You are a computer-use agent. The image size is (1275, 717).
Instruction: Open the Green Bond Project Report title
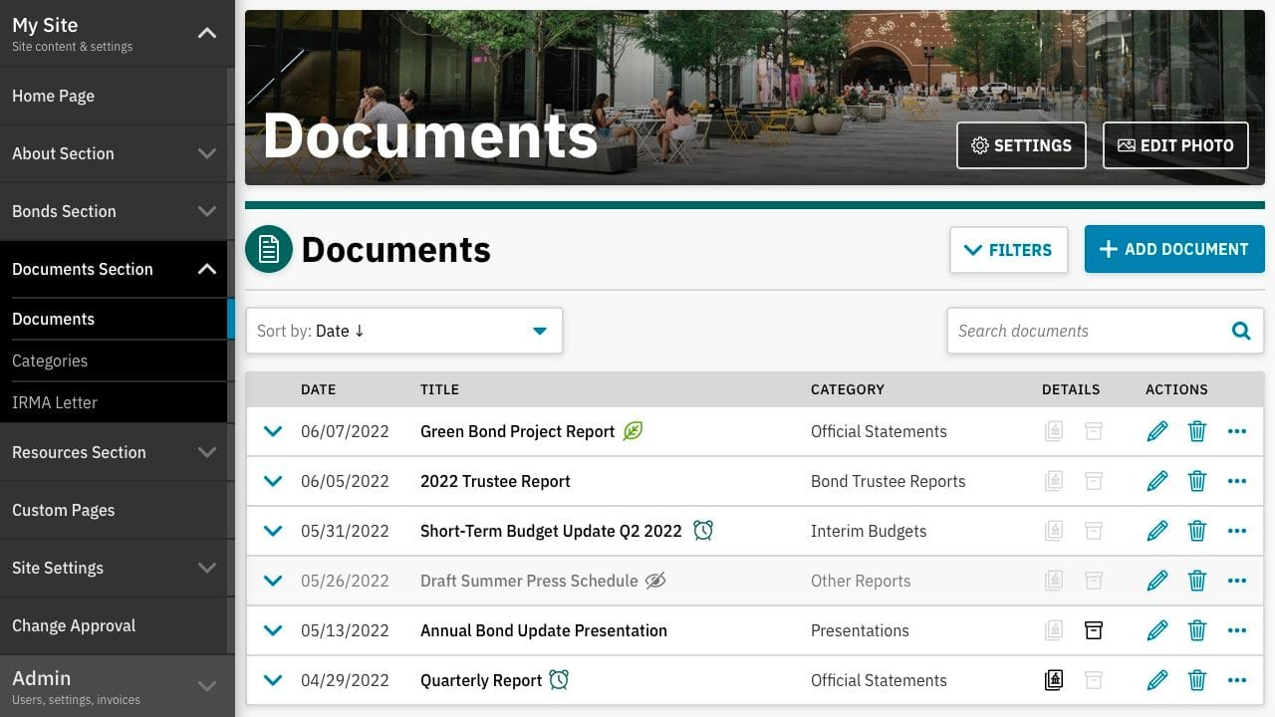click(x=517, y=431)
